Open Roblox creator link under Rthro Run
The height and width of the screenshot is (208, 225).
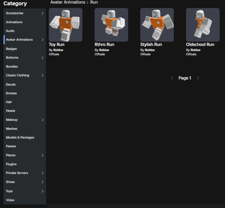(x=104, y=50)
